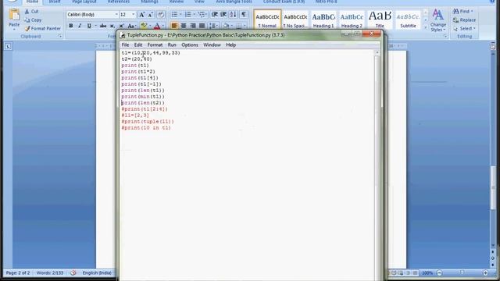500x281 pixels.
Task: Apply the Normal style
Action: pos(267,20)
